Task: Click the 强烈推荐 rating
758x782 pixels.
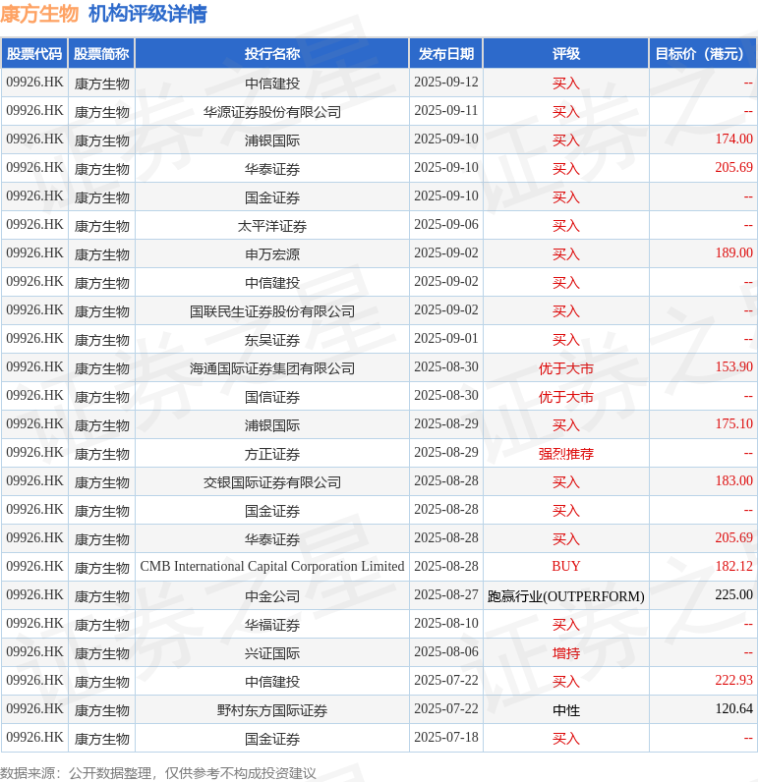Action: 566,453
